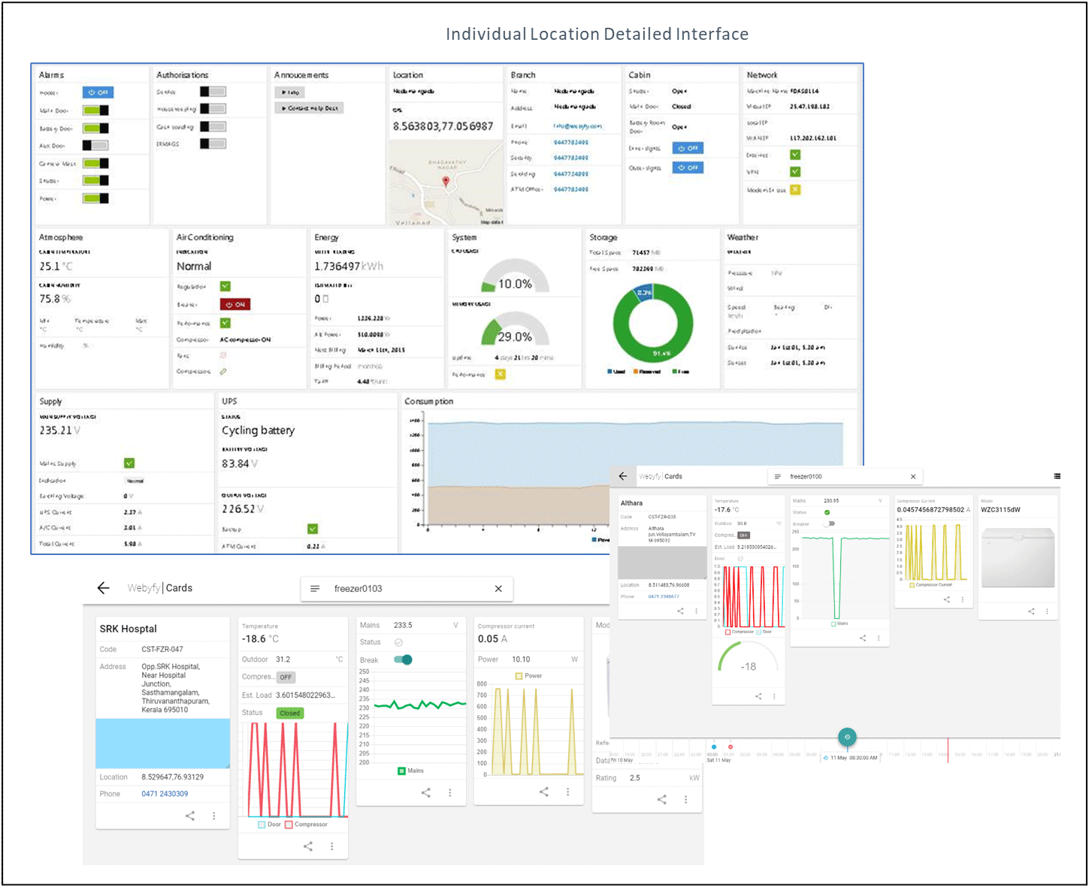Enable the ERMAGS authorisation switch
Screen dimensions: 1089x887
point(213,143)
